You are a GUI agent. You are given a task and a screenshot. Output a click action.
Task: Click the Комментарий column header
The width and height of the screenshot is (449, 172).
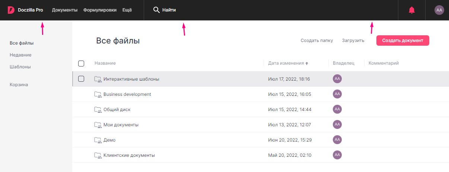click(383, 63)
